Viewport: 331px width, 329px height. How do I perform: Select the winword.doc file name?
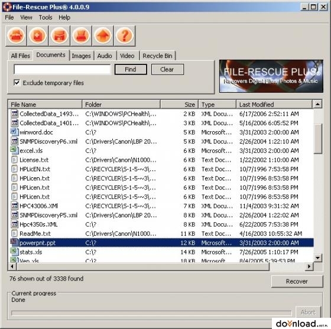pos(36,132)
